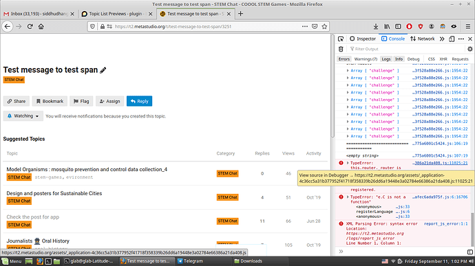Toggle the Info console filter
The width and height of the screenshot is (475, 266).
[x=399, y=59]
